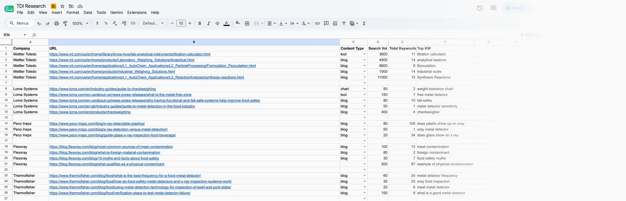Click the formula bar fx area

pos(34,35)
